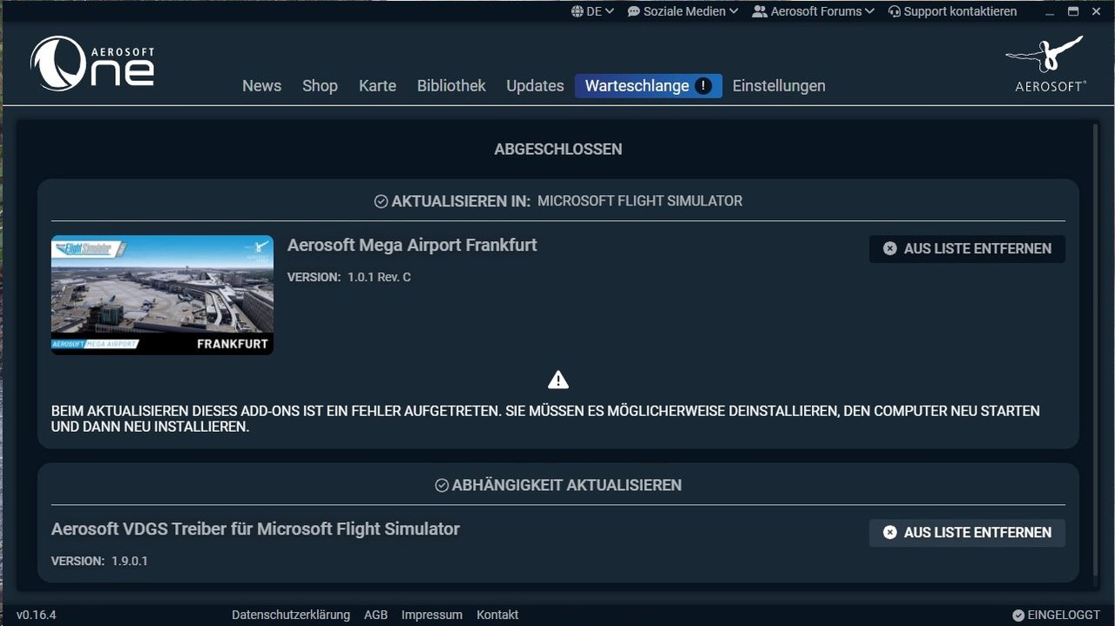Click the exclamation badge on Warteschlange
The width and height of the screenshot is (1115, 626).
pyautogui.click(x=704, y=85)
